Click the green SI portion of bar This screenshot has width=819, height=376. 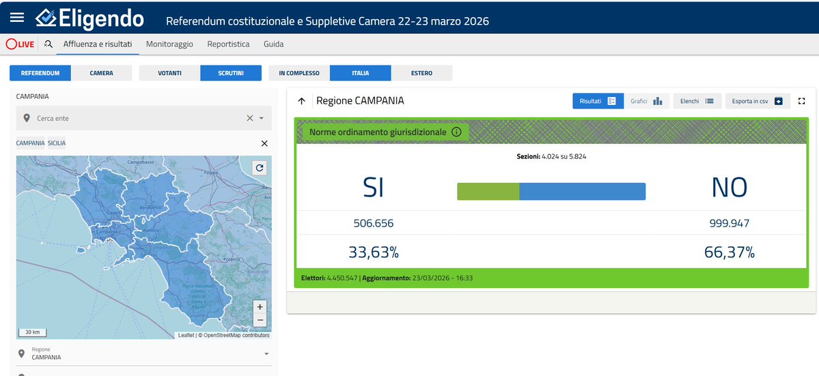[x=488, y=191]
